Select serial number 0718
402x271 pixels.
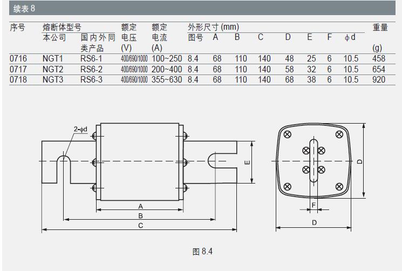click(18, 79)
